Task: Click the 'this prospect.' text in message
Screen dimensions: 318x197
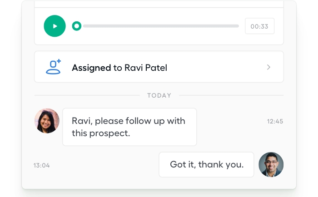Action: click(101, 133)
